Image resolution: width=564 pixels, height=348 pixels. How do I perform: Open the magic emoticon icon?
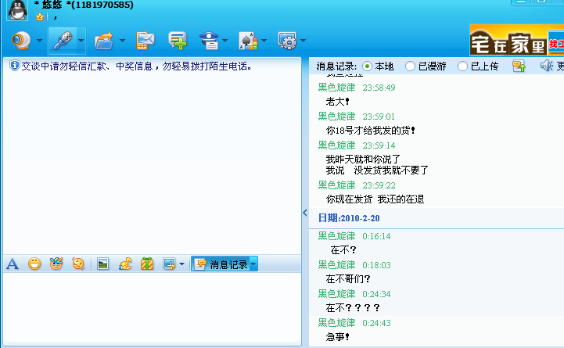pos(56,264)
